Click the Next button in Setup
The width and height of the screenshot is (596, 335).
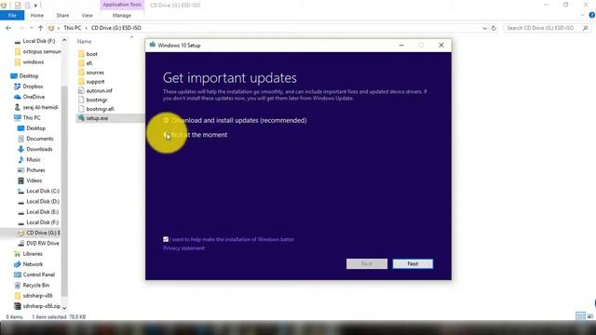(413, 263)
